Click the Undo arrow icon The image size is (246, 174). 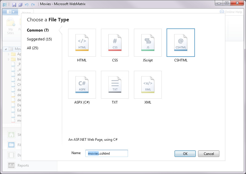pyautogui.click(x=27, y=5)
